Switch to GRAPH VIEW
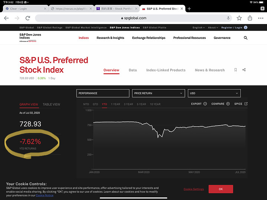267x200 pixels. [29, 104]
